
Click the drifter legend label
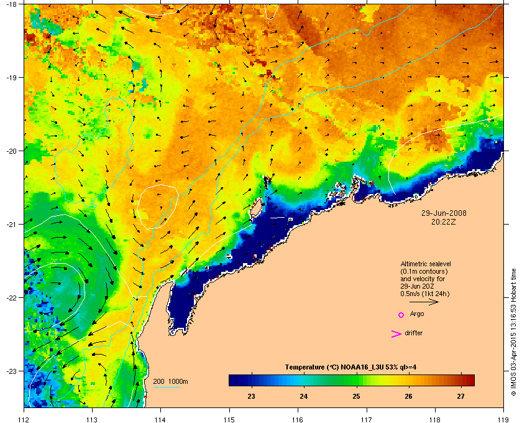(414, 333)
